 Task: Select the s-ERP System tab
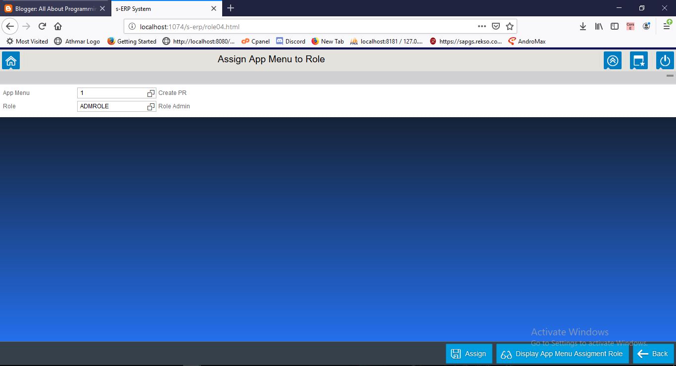click(166, 8)
